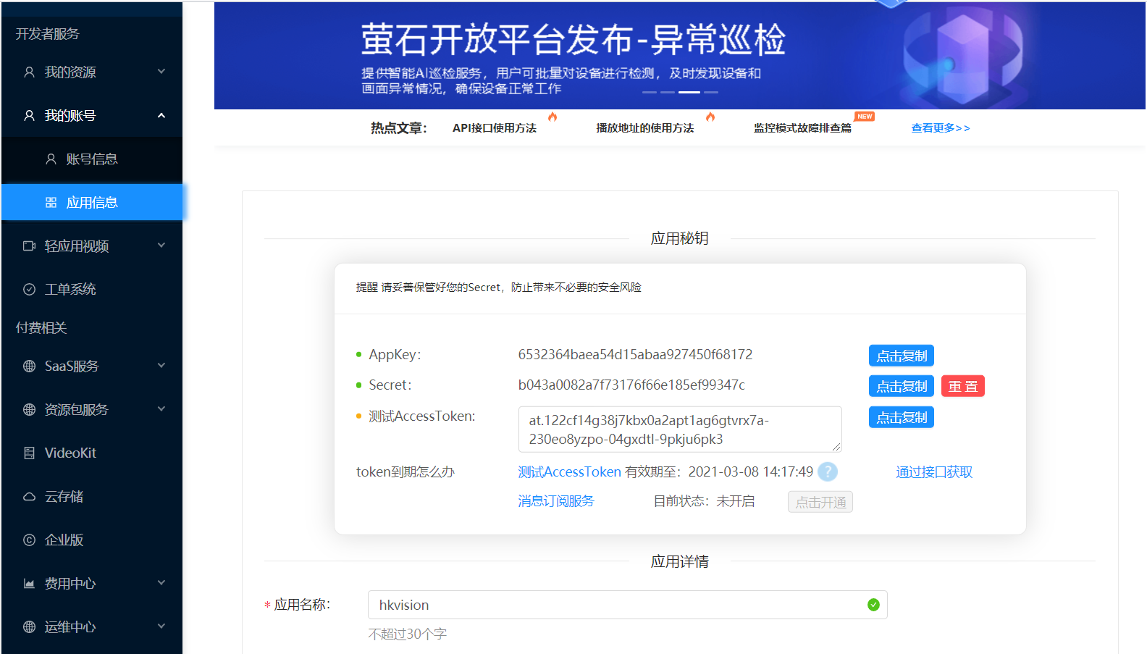1147x654 pixels.
Task: Copy the AppKey with its 点击复制 button
Action: (902, 356)
